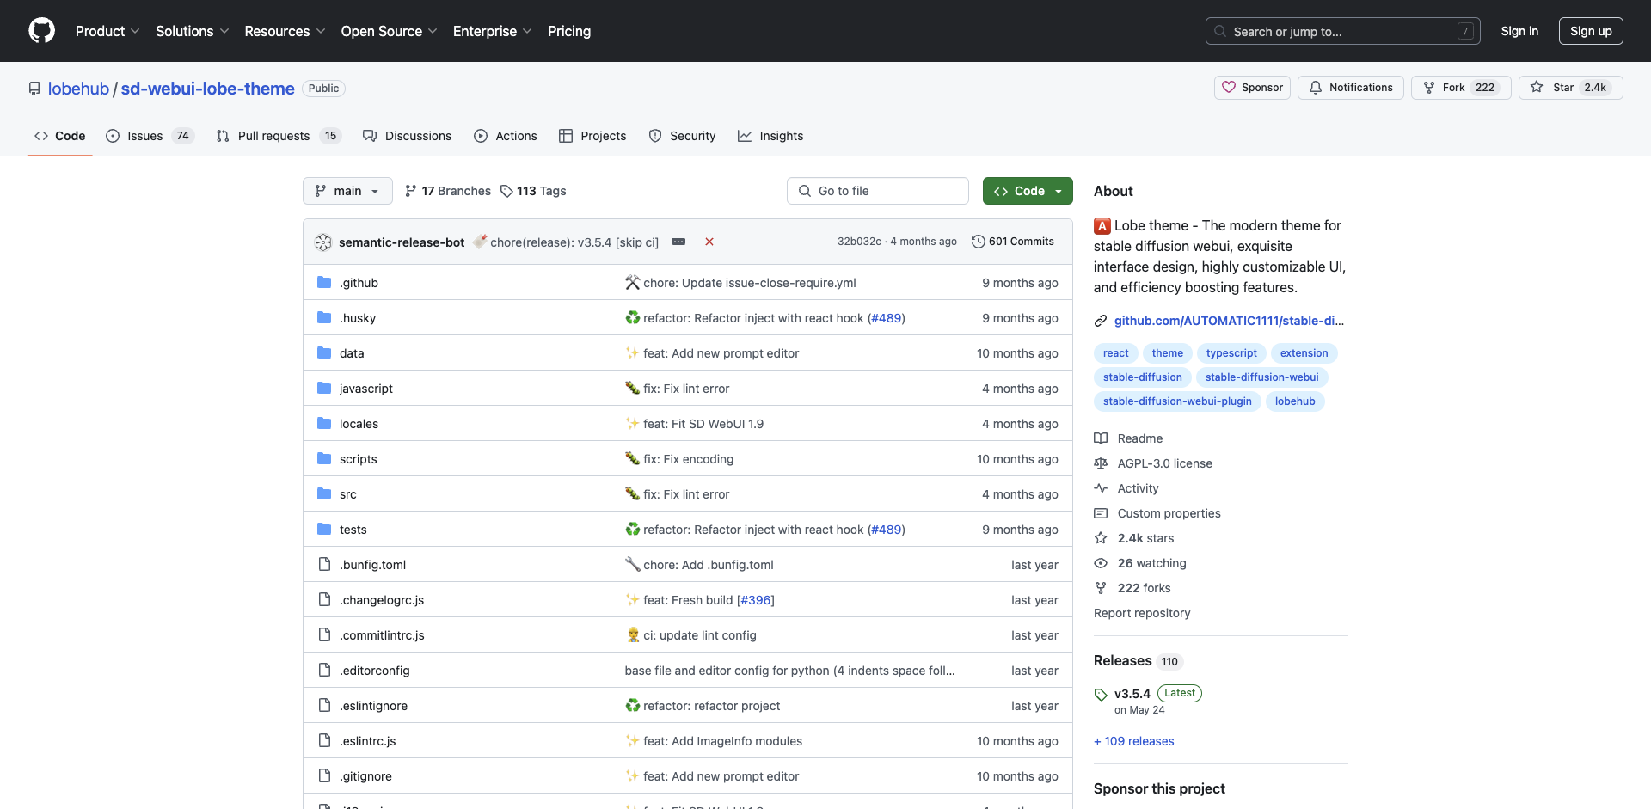Go to the Pricing page
This screenshot has height=809, width=1651.
pyautogui.click(x=569, y=31)
